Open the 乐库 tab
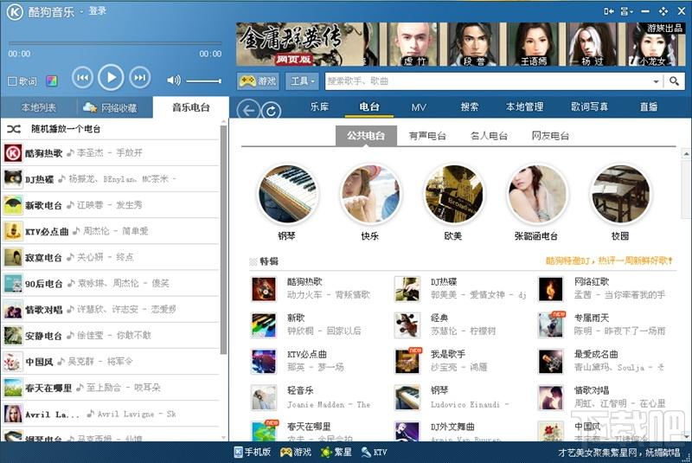Viewport: 692px width, 463px height. point(319,106)
